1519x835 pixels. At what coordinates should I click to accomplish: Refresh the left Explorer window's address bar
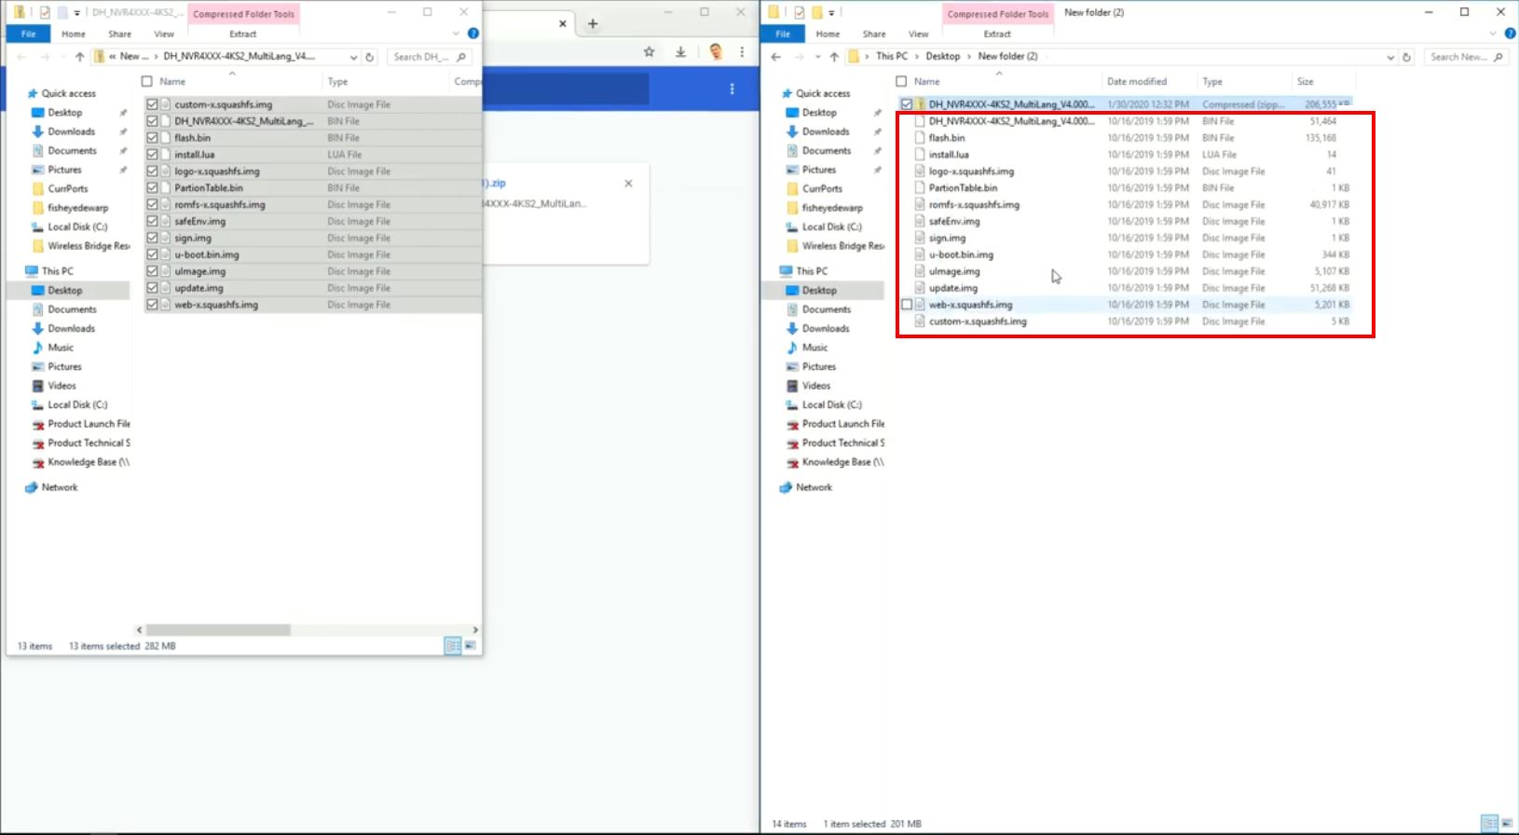(370, 57)
